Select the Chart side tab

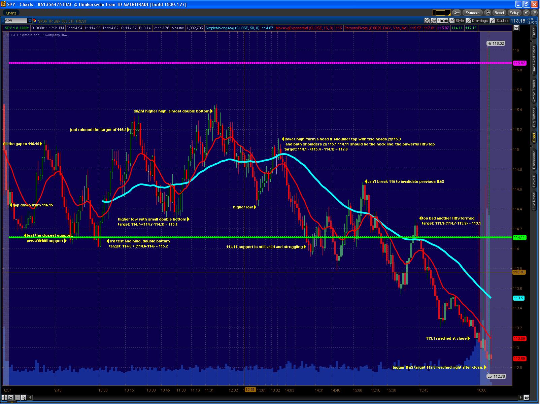[x=534, y=138]
